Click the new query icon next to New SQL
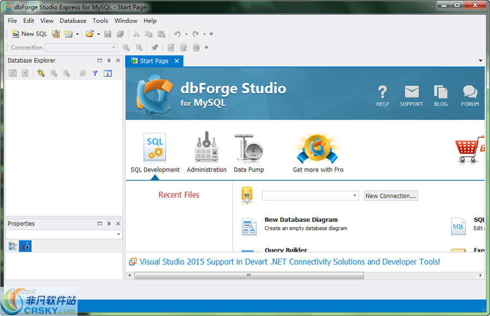This screenshot has width=490, height=316. (x=56, y=34)
